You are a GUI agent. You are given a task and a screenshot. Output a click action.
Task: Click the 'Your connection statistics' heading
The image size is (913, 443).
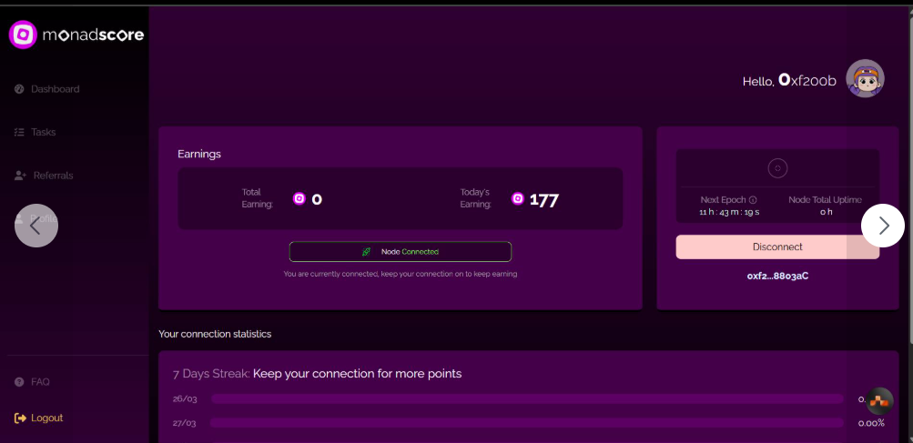pyautogui.click(x=215, y=334)
